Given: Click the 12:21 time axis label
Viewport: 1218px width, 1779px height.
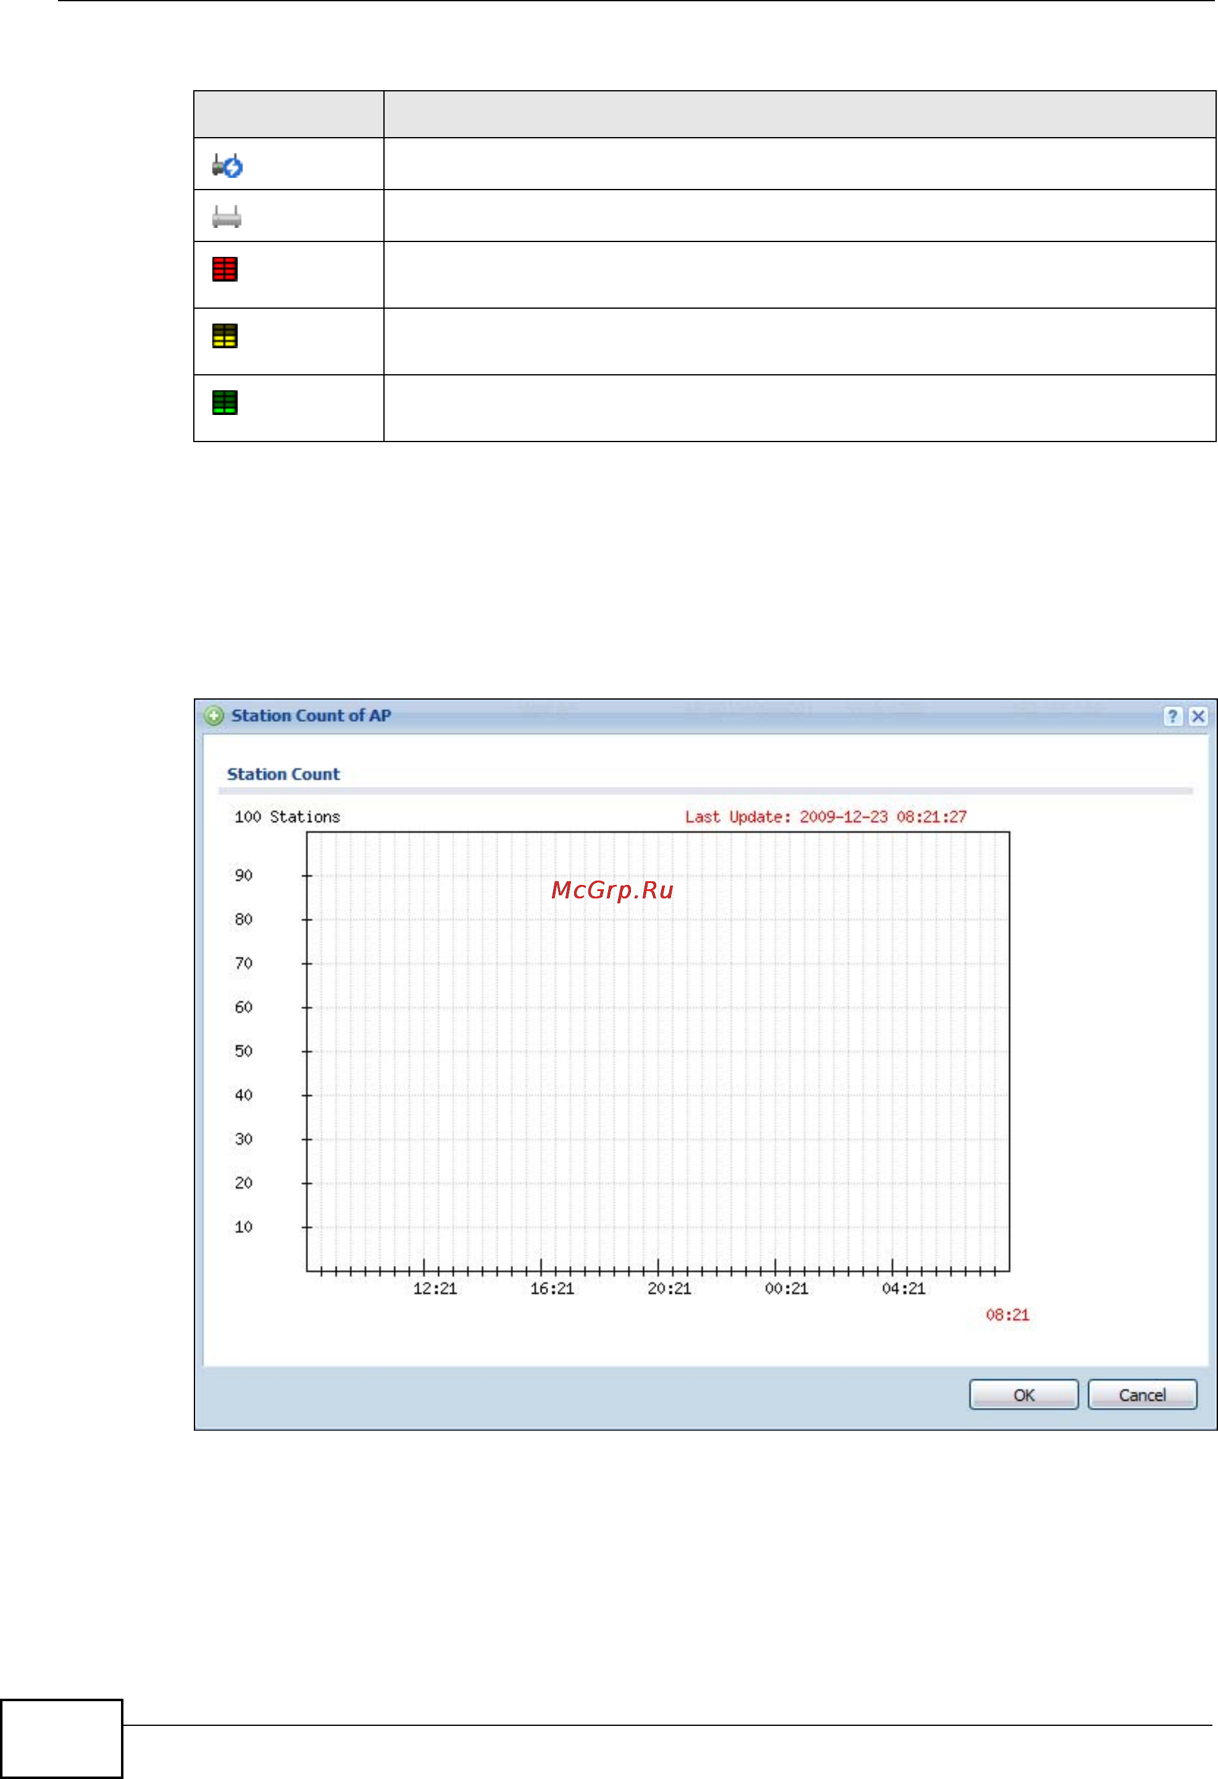Looking at the screenshot, I should point(435,1288).
